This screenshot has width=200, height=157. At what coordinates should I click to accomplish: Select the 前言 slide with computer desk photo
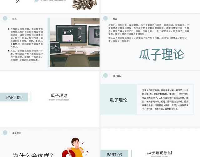click(x=50, y=42)
